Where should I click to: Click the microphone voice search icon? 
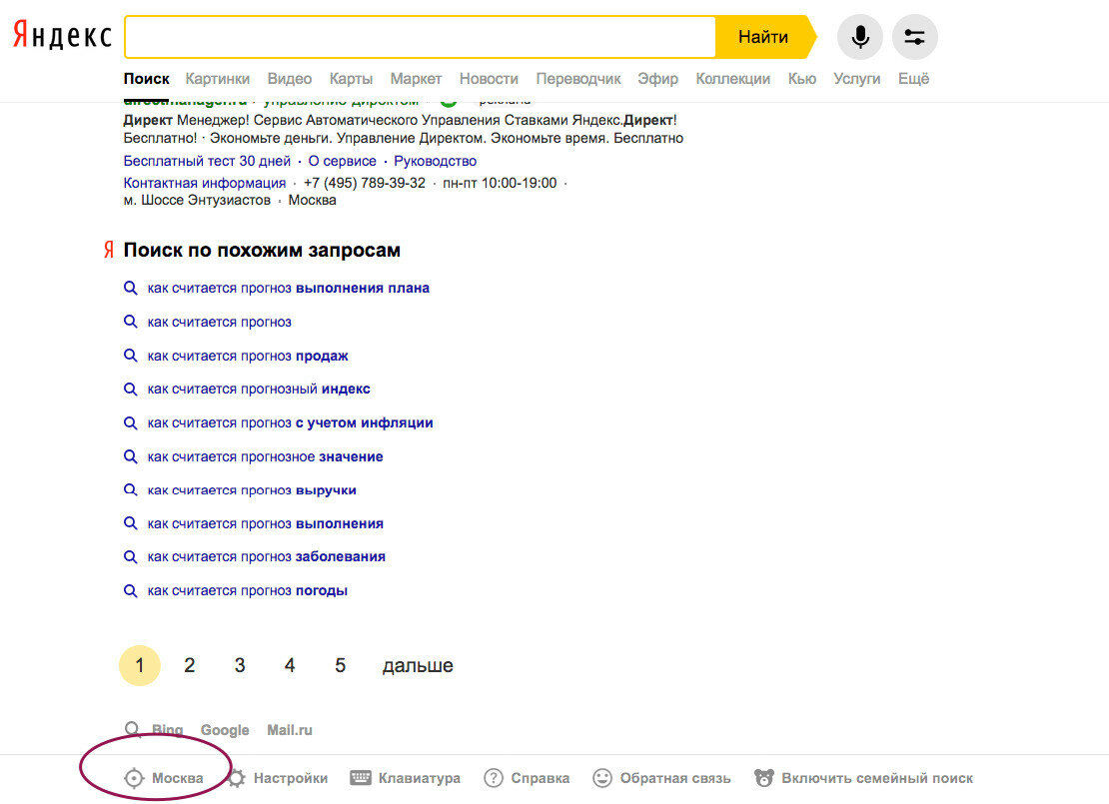click(x=859, y=37)
